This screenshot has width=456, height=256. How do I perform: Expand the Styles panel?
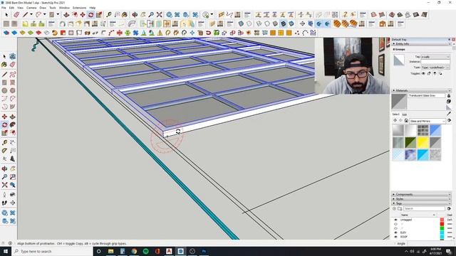click(x=421, y=199)
